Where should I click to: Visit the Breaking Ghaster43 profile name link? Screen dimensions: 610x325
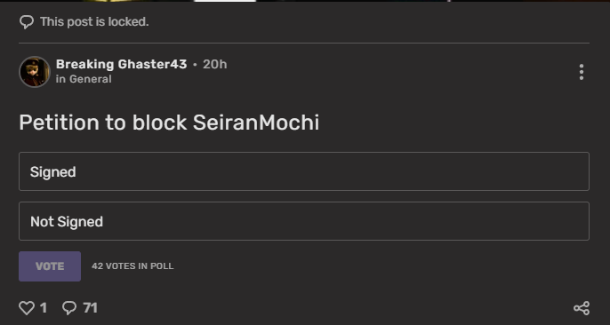pos(121,64)
